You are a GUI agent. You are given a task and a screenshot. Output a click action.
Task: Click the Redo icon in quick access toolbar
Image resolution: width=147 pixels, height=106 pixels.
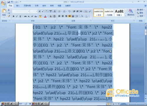tap(16, 2)
